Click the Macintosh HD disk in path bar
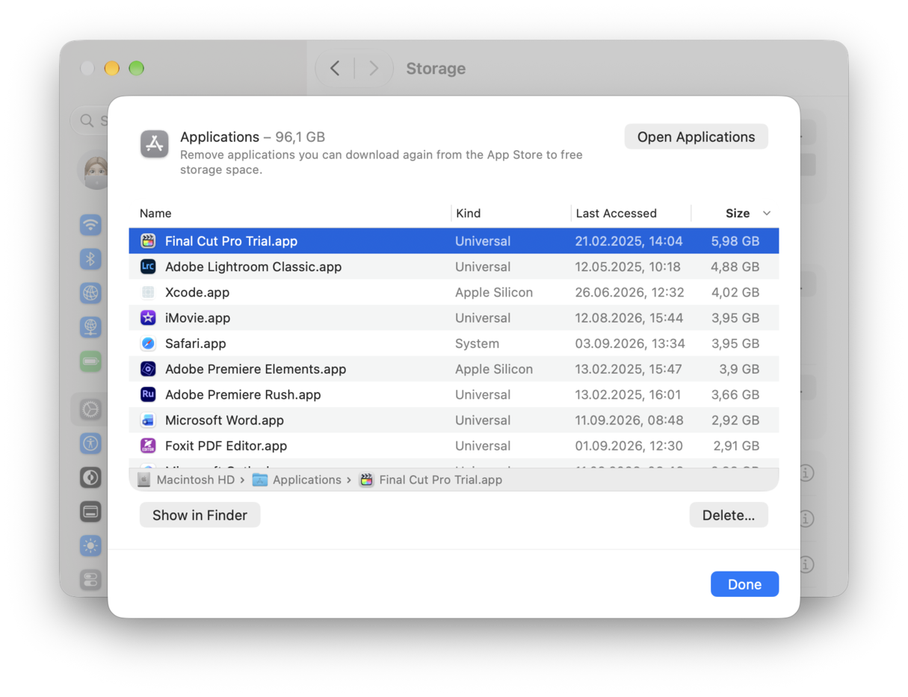Screen dimensions: 908x697 click(x=186, y=480)
